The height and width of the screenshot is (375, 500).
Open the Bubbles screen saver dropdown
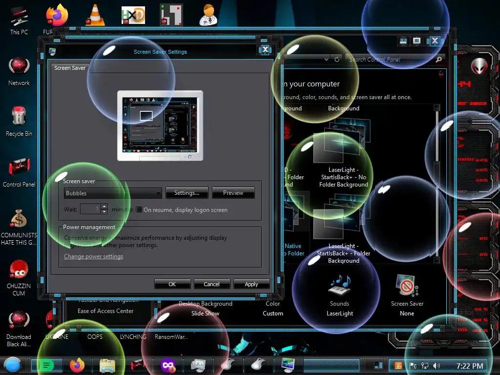113,193
